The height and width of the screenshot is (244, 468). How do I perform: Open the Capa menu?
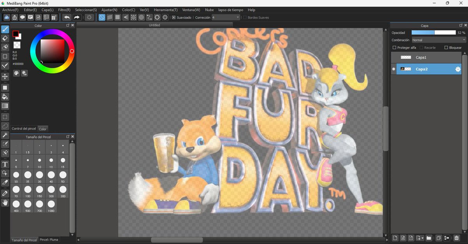pyautogui.click(x=48, y=10)
